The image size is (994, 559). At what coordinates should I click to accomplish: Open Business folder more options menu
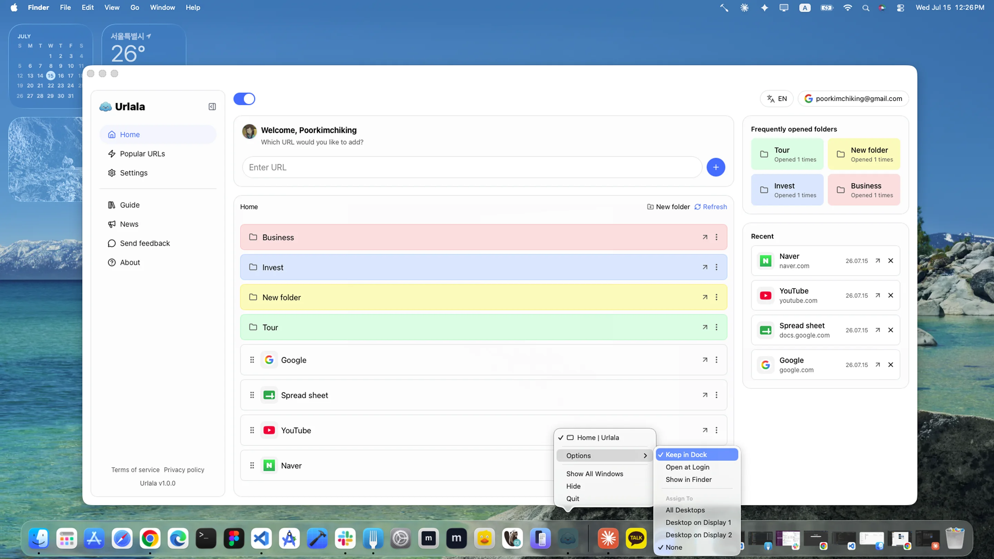716,237
